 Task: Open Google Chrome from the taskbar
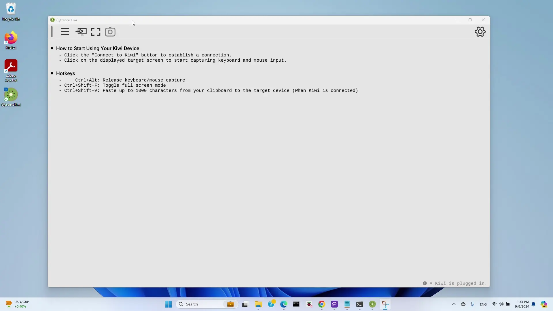click(x=321, y=304)
